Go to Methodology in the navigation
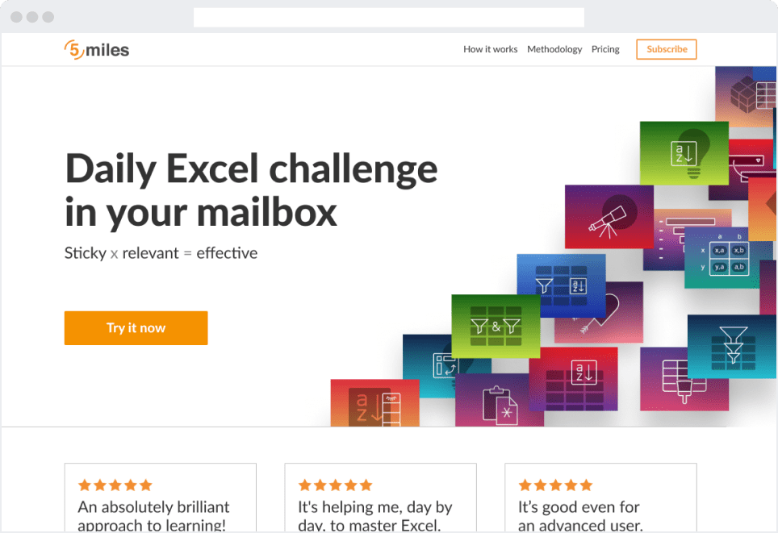The width and height of the screenshot is (778, 533). (x=554, y=49)
